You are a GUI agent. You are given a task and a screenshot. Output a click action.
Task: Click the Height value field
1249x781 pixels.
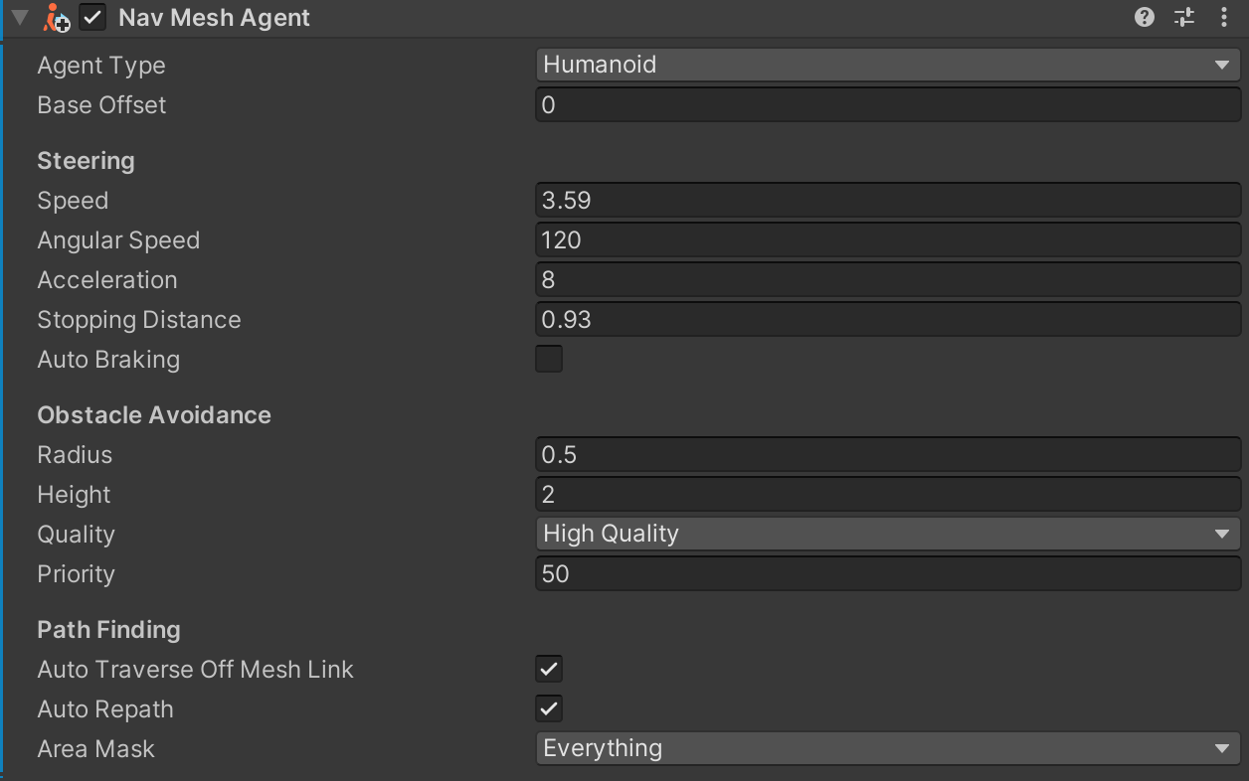[x=888, y=494]
